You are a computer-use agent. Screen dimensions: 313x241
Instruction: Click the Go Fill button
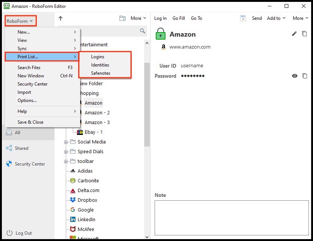pyautogui.click(x=179, y=18)
